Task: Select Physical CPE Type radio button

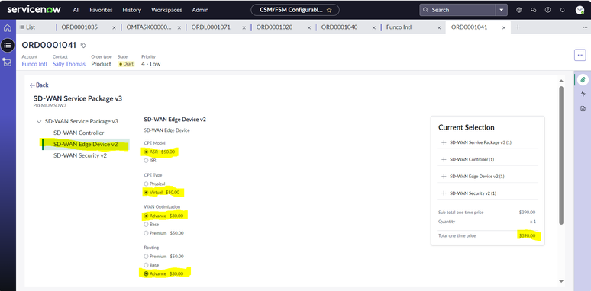Action: [x=146, y=184]
